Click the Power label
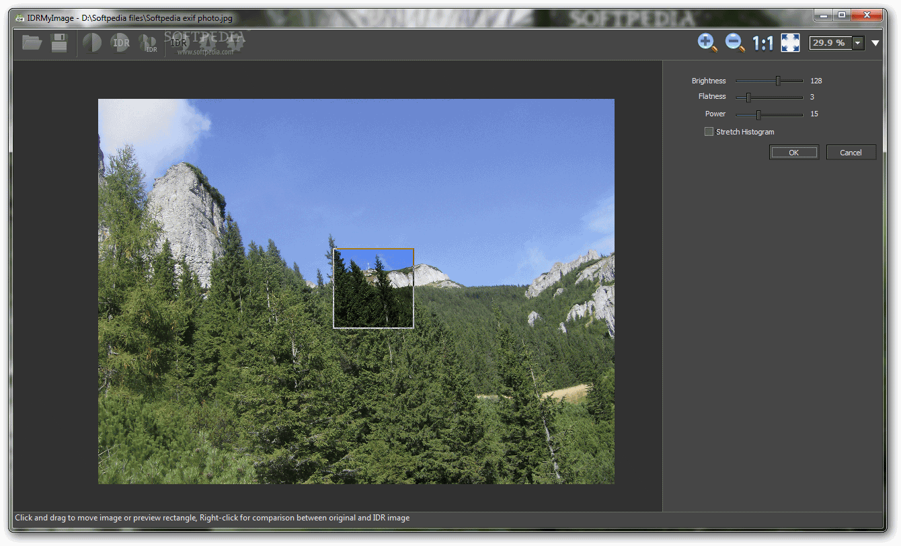Image resolution: width=901 pixels, height=546 pixels. [715, 114]
